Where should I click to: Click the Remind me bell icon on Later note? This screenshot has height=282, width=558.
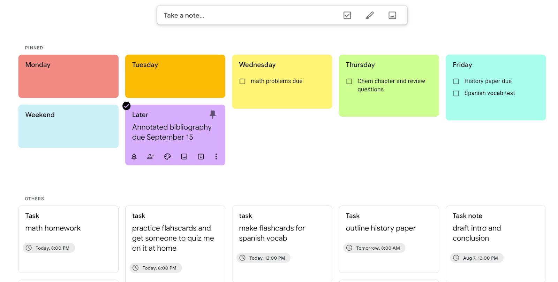[x=134, y=157]
